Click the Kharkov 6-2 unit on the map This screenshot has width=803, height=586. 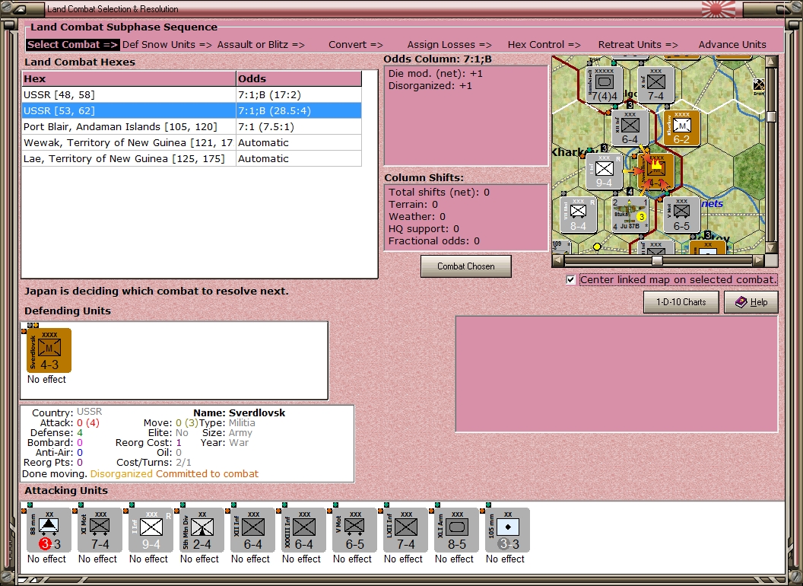pyautogui.click(x=681, y=128)
